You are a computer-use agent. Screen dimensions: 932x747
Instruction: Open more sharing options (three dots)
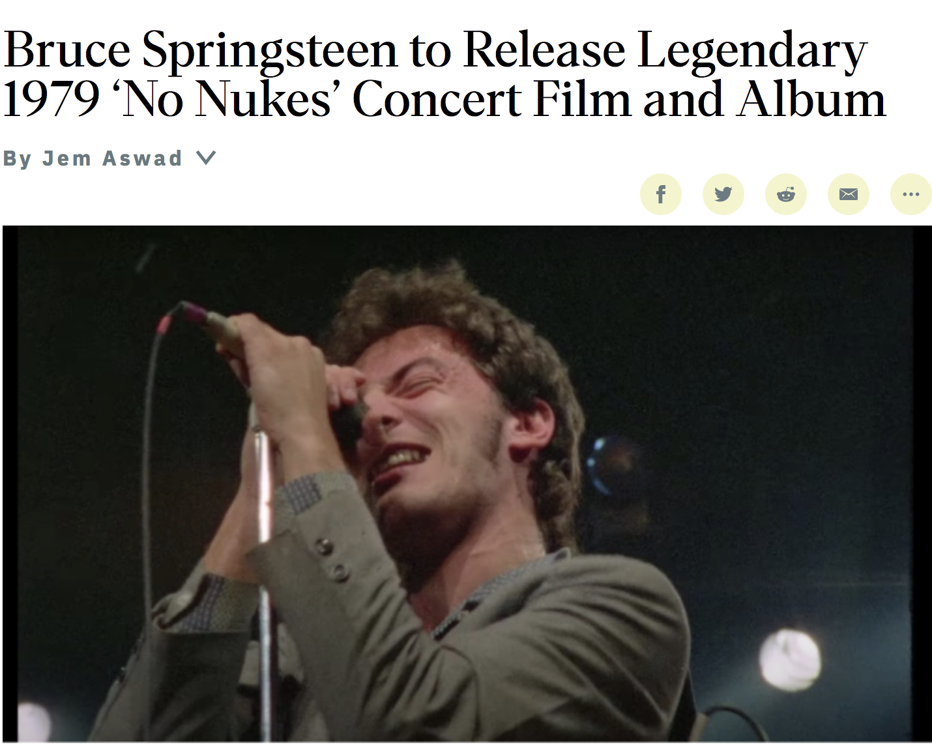tap(911, 194)
